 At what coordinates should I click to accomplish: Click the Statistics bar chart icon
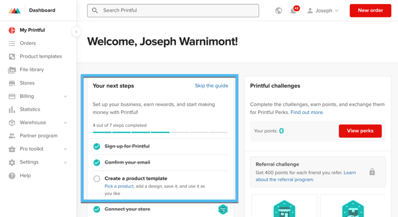click(x=12, y=109)
